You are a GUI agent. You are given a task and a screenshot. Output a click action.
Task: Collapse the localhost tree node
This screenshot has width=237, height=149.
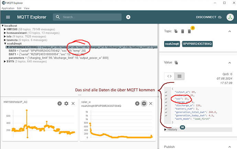pyautogui.click(x=2, y=26)
